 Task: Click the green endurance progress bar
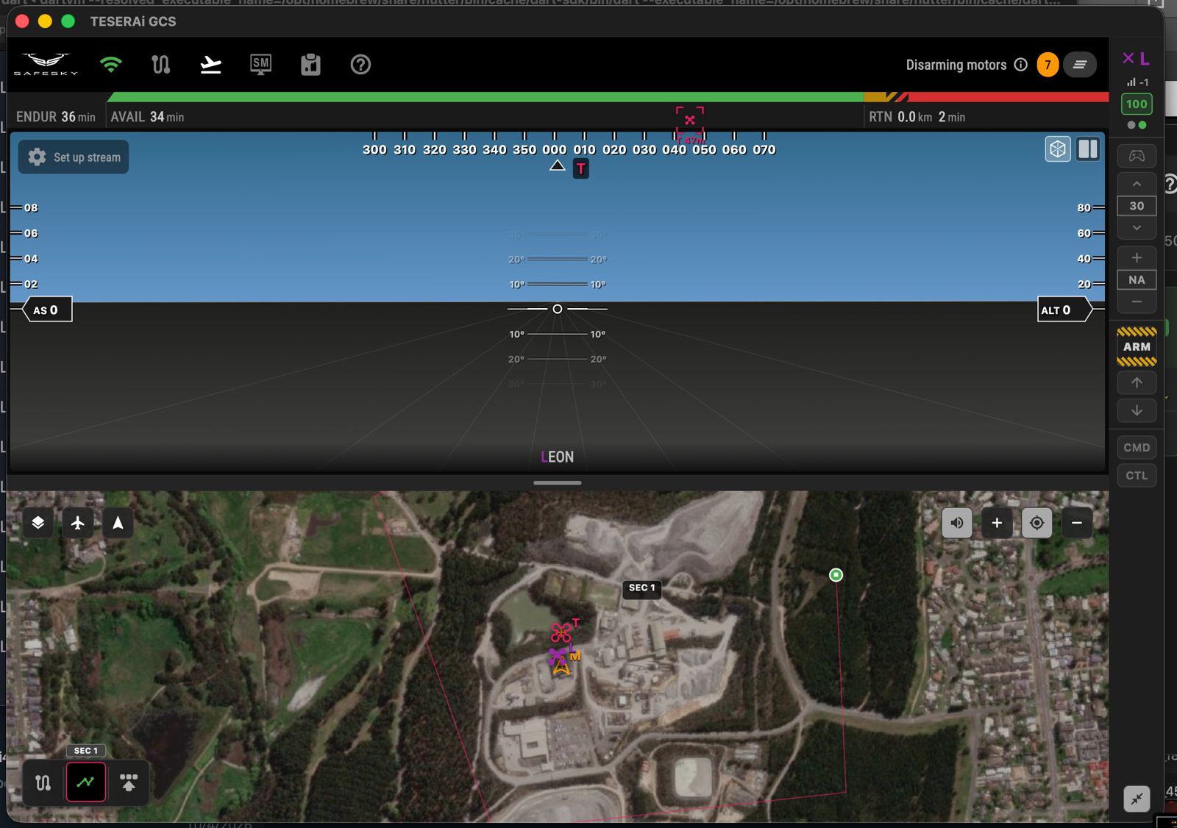coord(486,97)
